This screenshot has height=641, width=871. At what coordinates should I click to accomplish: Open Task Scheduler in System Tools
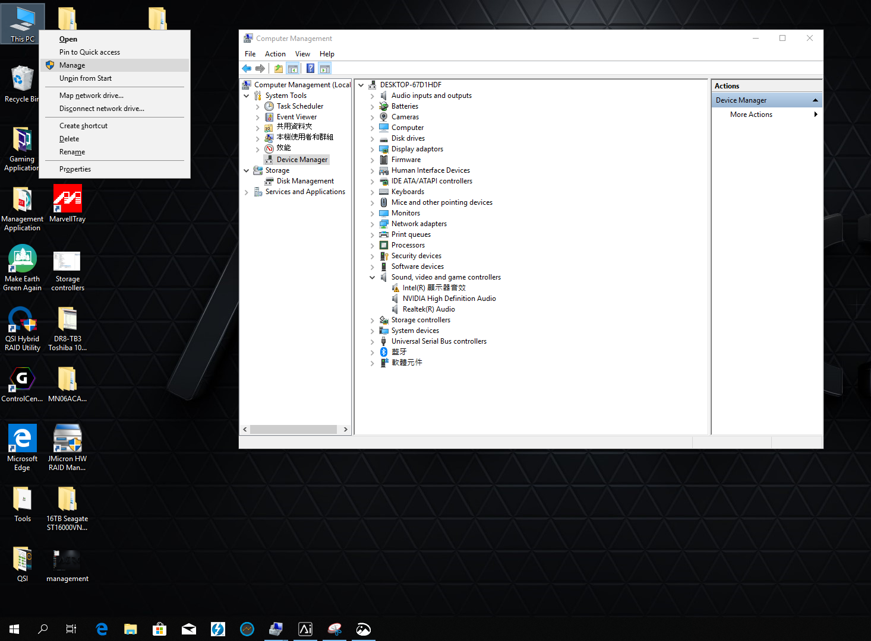pos(299,106)
